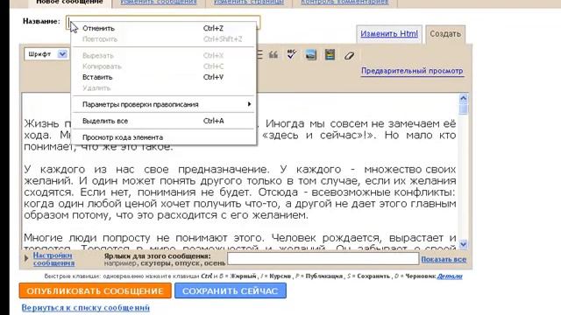Click the СОХРАНИТЬ СЕЙЧАС button
Screen dimensions: 561x315
(x=231, y=290)
